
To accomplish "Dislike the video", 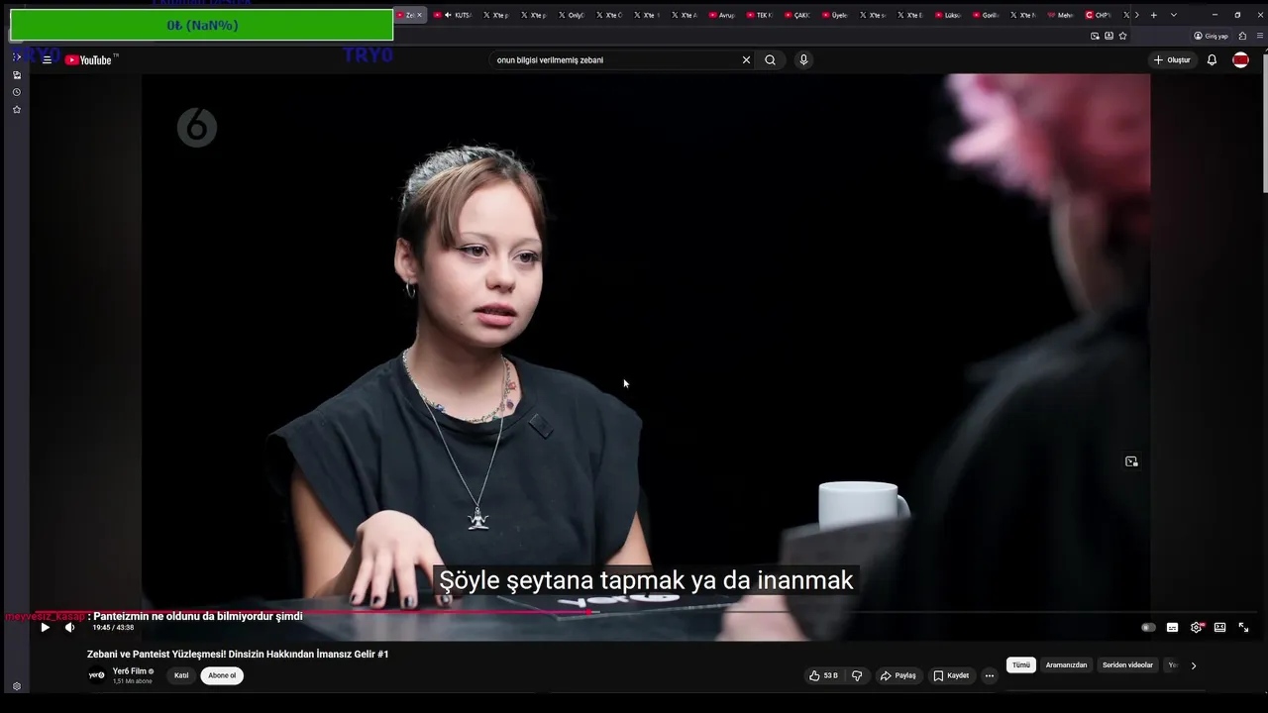I will (857, 675).
